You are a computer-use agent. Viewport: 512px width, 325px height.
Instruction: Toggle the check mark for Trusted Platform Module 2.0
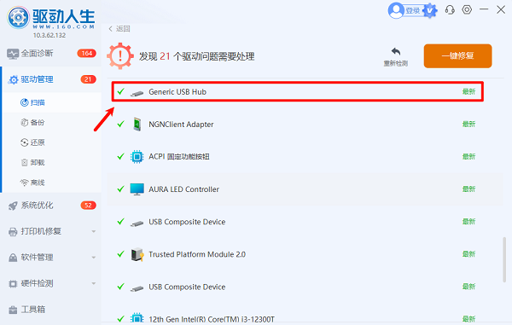pos(121,254)
